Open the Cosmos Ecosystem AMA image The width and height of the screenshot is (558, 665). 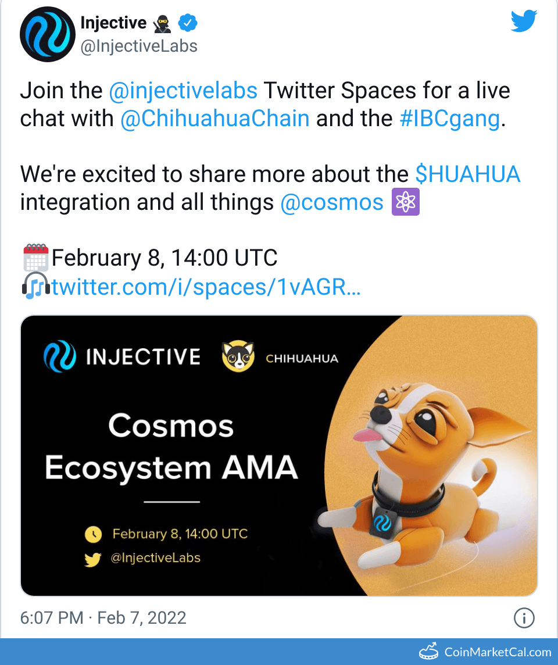coord(279,456)
